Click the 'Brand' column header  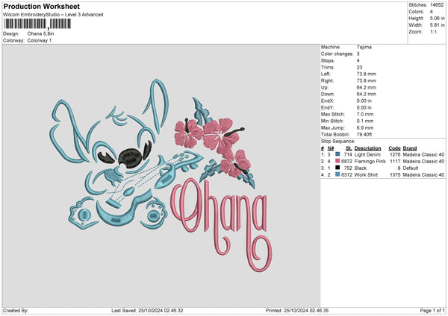point(411,148)
